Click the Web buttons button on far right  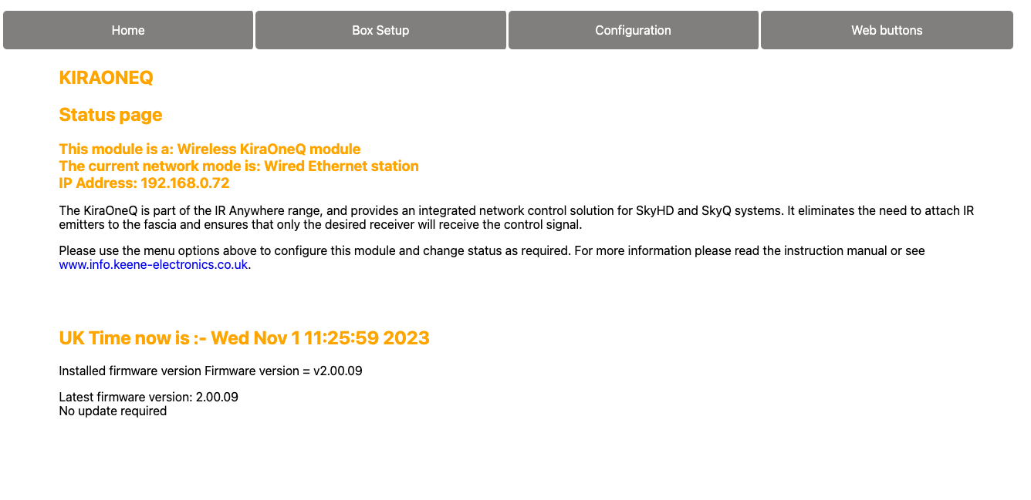coord(886,29)
